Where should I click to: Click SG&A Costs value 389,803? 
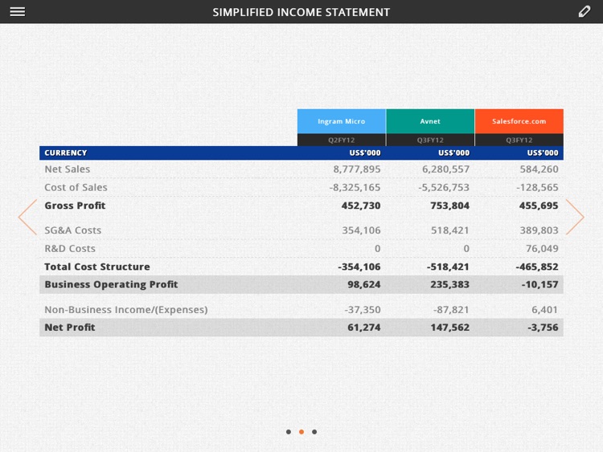pos(539,230)
